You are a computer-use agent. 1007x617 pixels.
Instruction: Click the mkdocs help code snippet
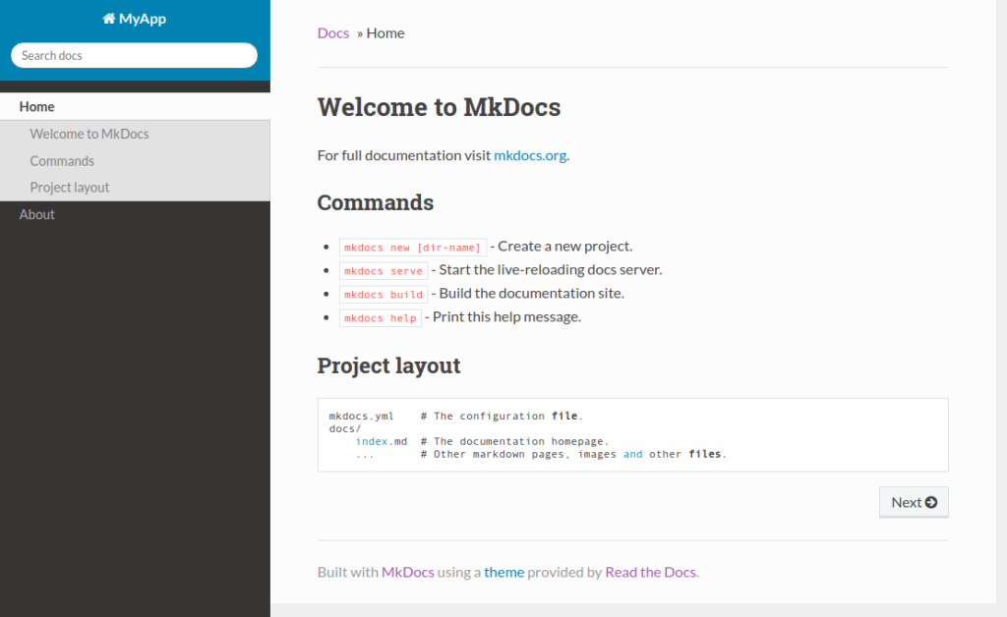(x=381, y=318)
